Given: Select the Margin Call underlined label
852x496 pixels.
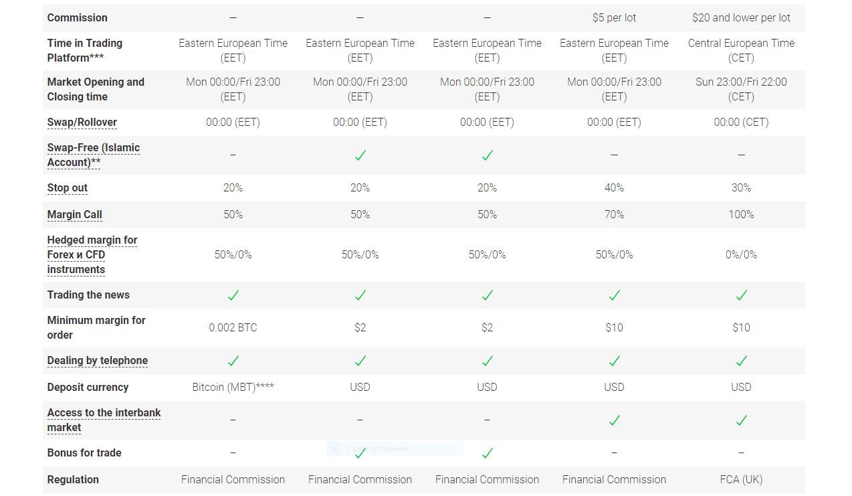Looking at the screenshot, I should (74, 215).
